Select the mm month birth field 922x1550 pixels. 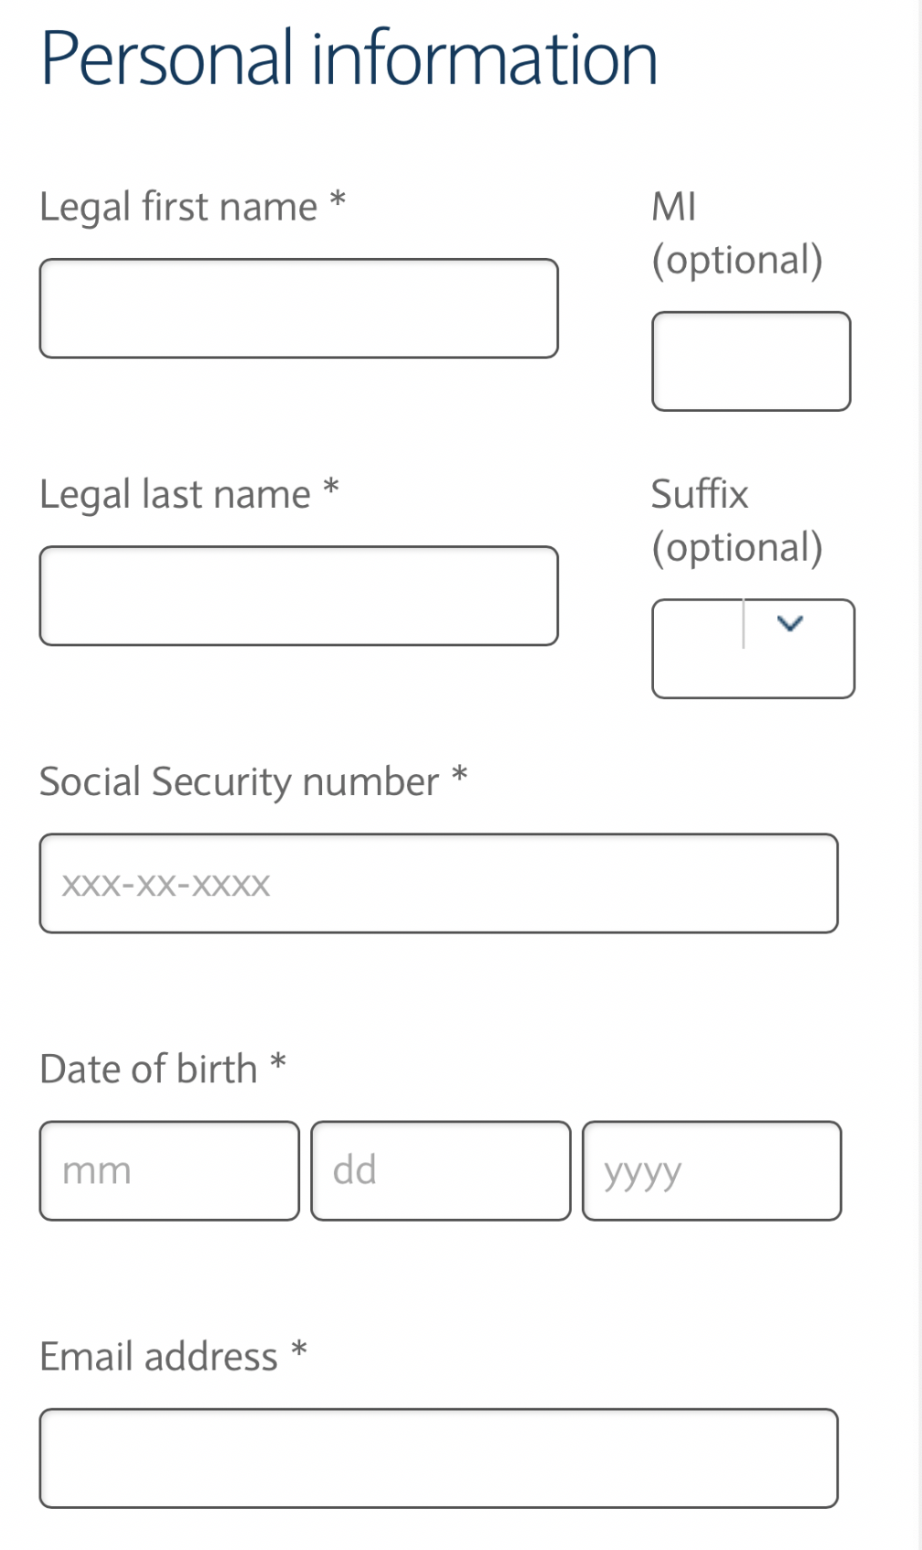169,1170
